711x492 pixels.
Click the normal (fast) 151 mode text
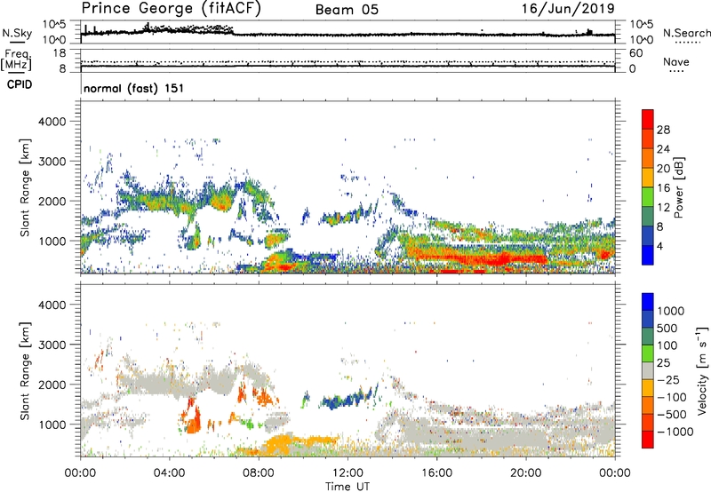pos(134,88)
